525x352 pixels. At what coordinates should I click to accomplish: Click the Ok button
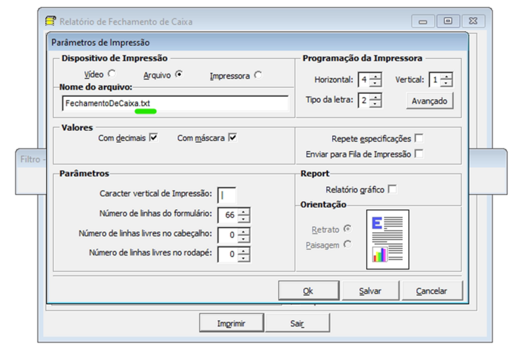(308, 290)
